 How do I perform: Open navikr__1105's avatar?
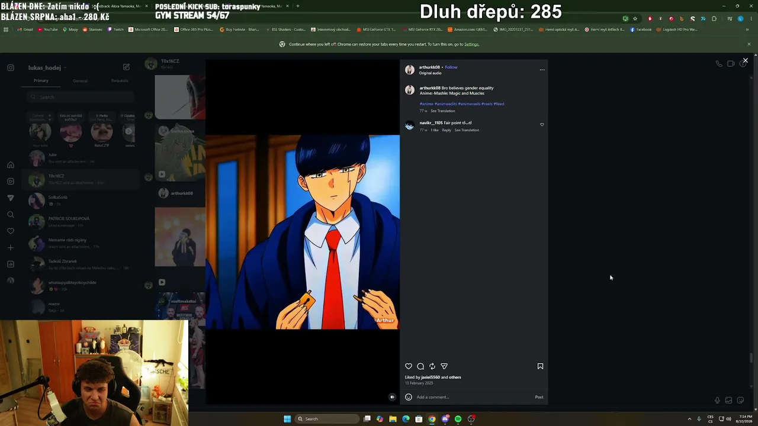click(x=409, y=125)
